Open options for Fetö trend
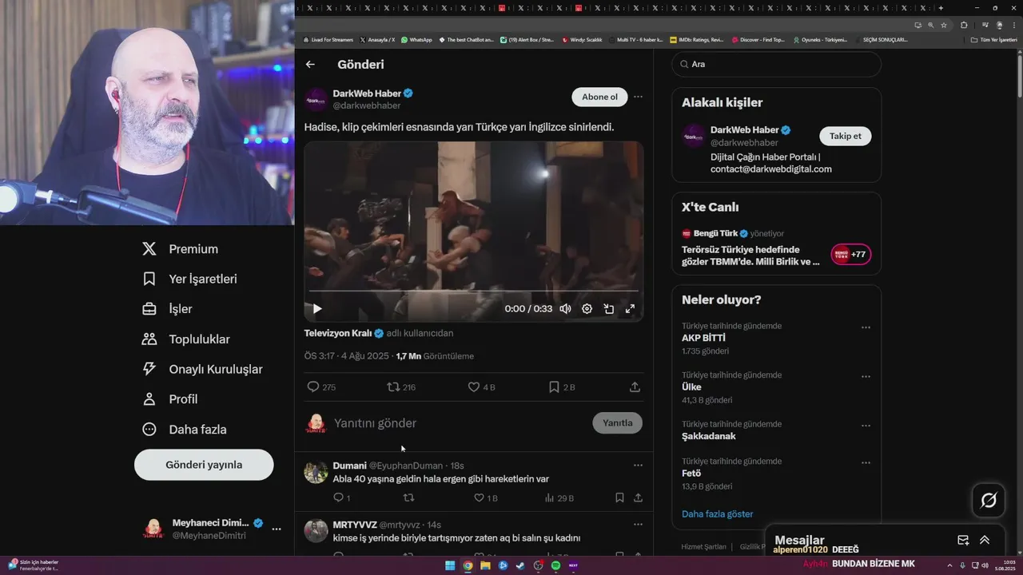 coord(866,462)
